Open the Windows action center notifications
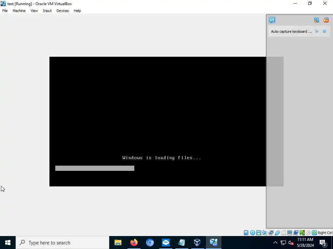 click(323, 243)
